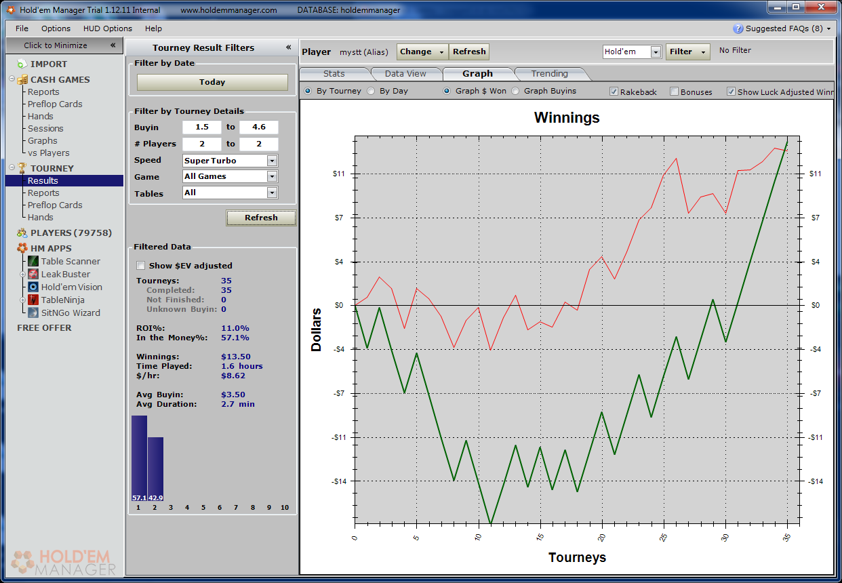Select the By Day radio button

pos(371,91)
